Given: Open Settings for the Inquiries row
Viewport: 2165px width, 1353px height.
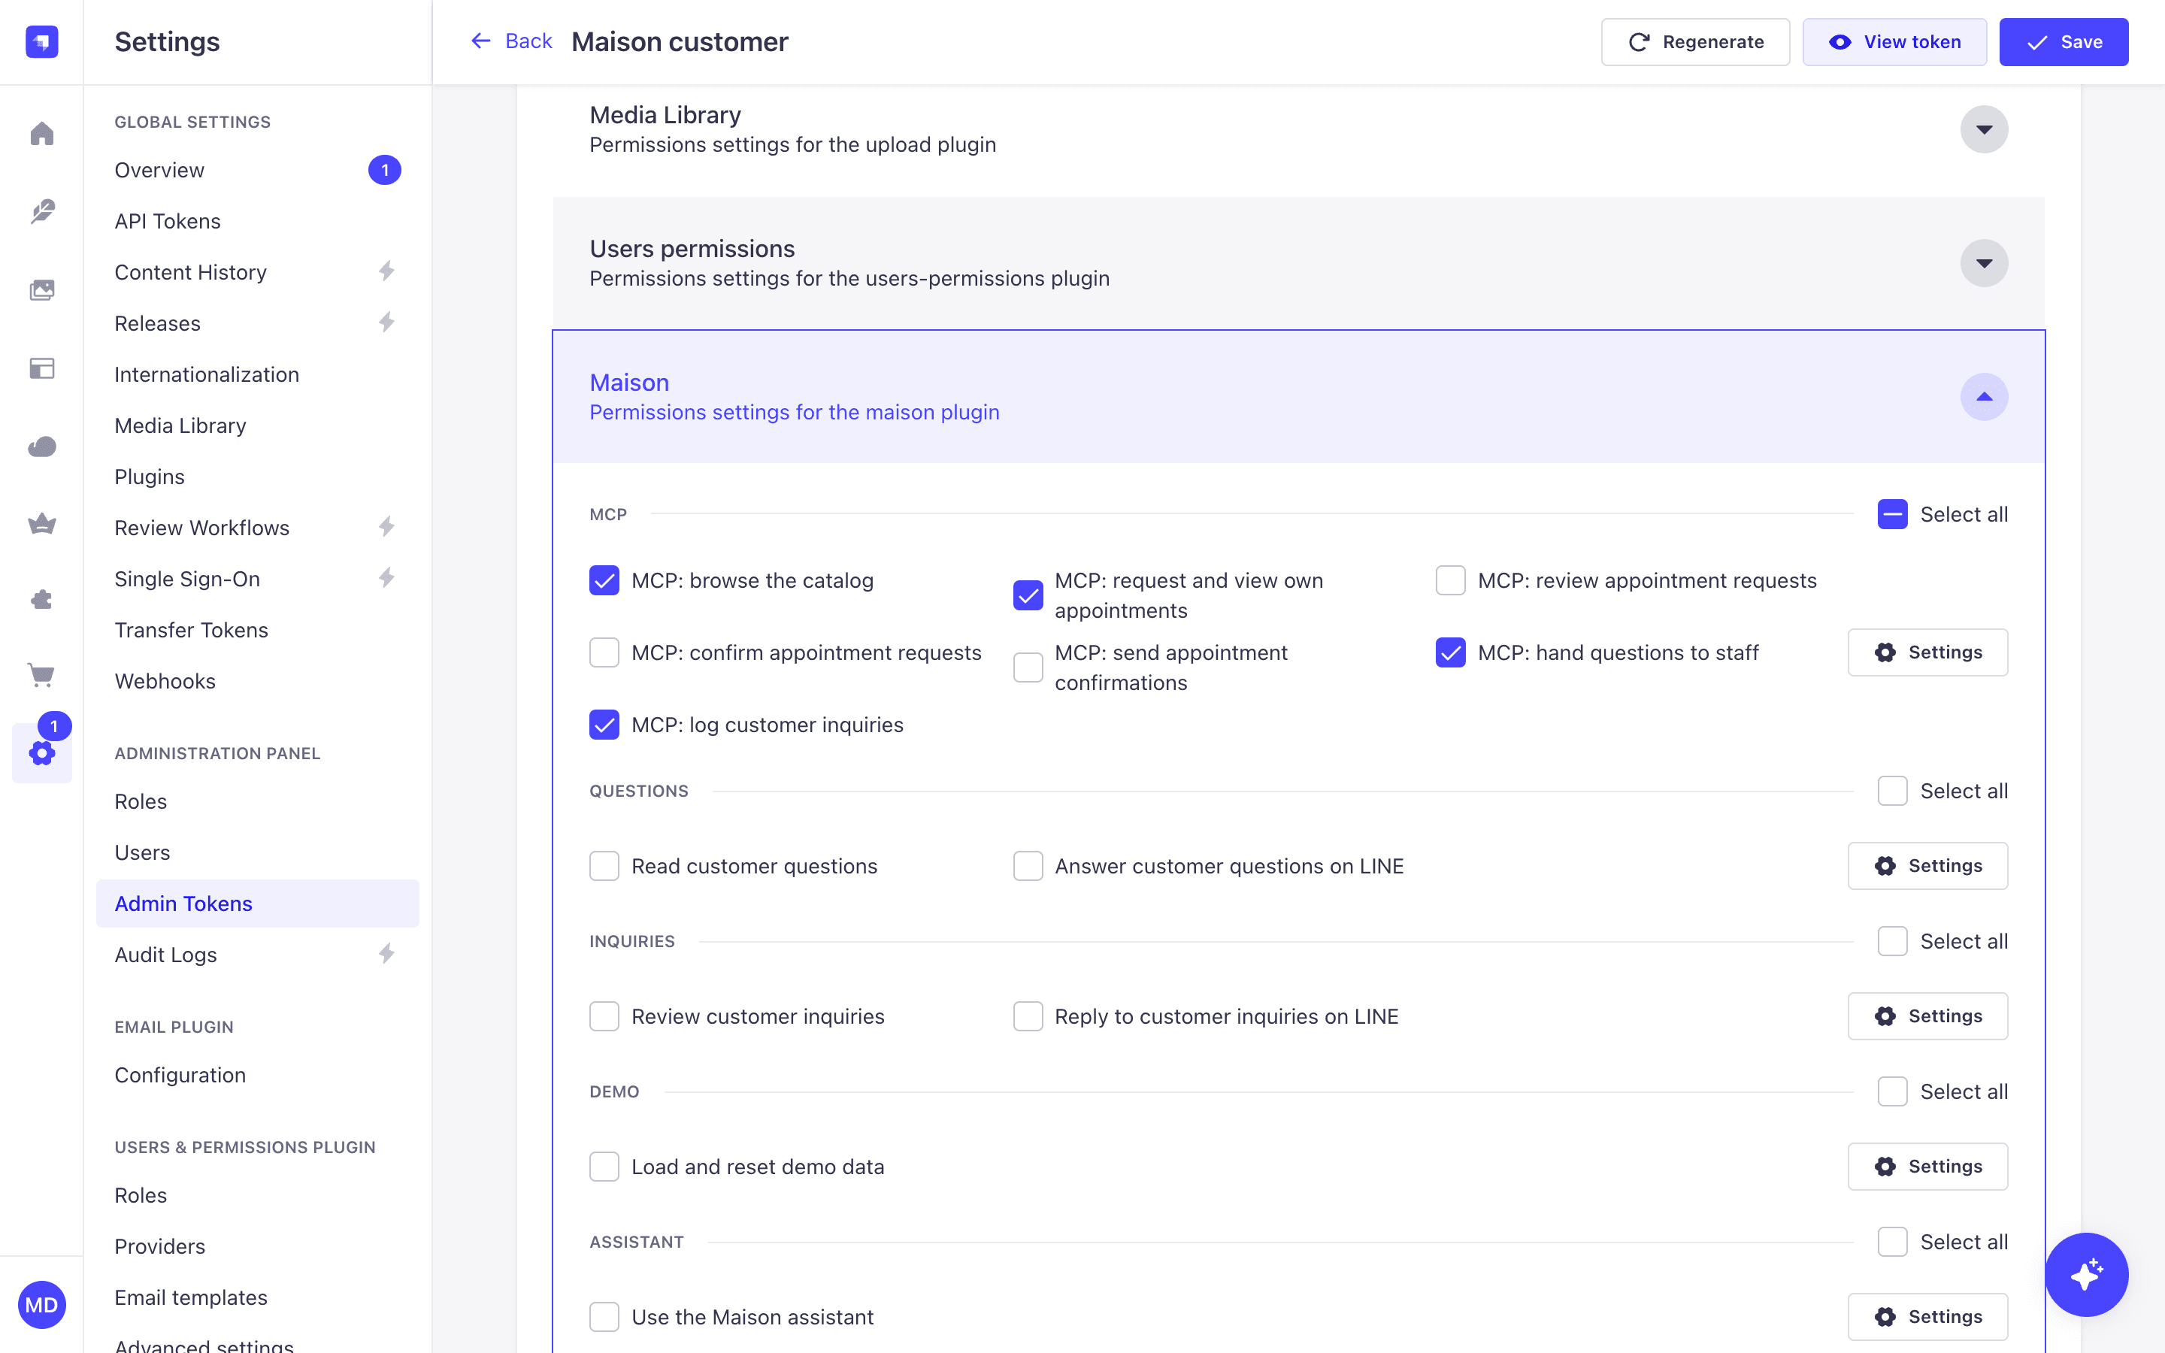Looking at the screenshot, I should (1928, 1016).
